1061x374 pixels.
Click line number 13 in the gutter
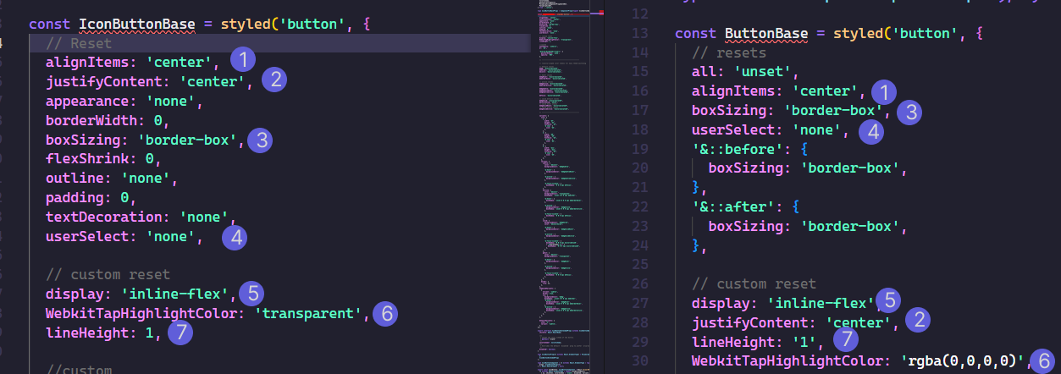coord(640,34)
